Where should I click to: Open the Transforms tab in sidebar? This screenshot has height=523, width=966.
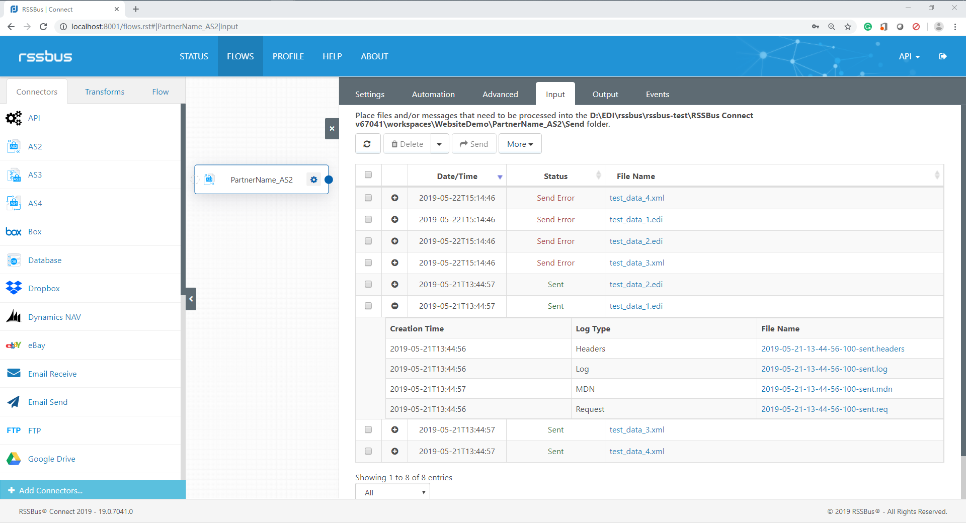[x=105, y=92]
